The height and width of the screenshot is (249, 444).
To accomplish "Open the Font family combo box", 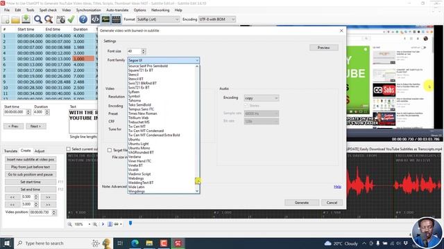I will (164, 60).
